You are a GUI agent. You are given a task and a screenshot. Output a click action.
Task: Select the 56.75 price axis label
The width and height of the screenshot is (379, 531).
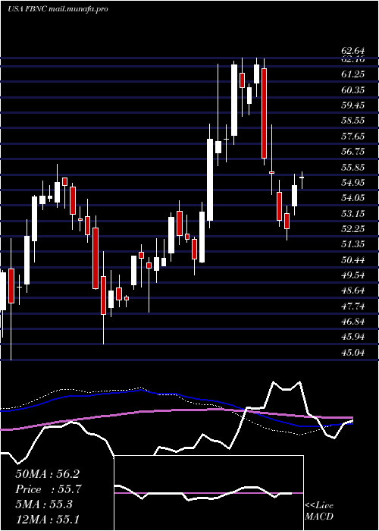point(353,152)
